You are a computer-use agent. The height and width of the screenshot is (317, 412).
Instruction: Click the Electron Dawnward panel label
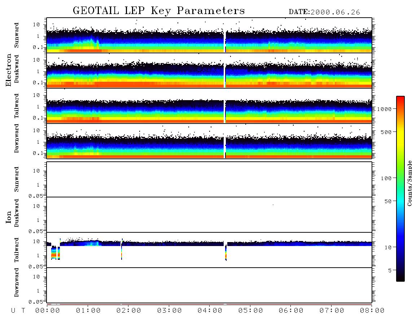[x=17, y=138]
